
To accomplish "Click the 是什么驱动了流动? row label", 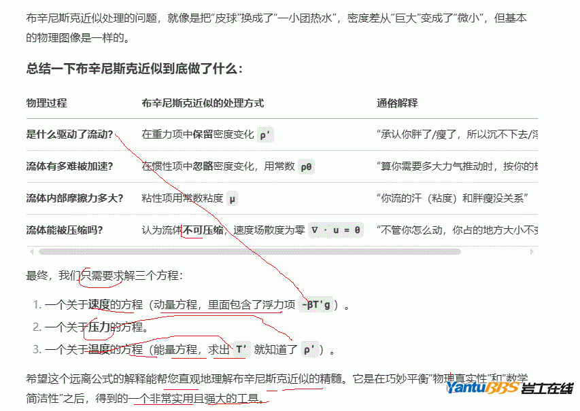I will (70, 135).
